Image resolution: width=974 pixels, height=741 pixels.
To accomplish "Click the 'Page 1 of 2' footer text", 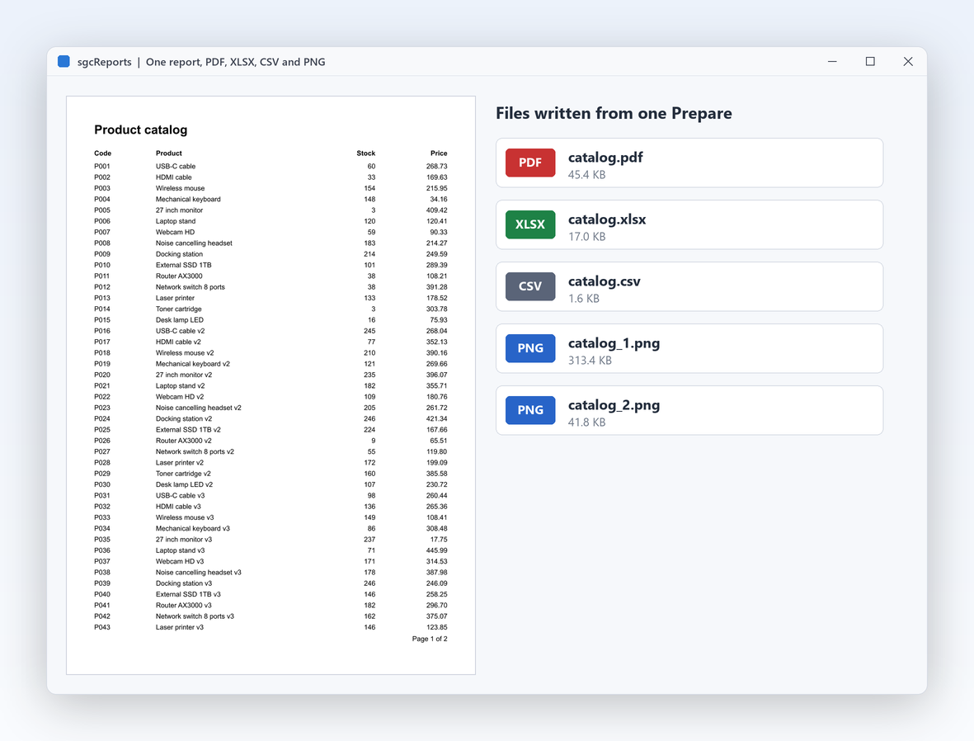I will coord(430,639).
